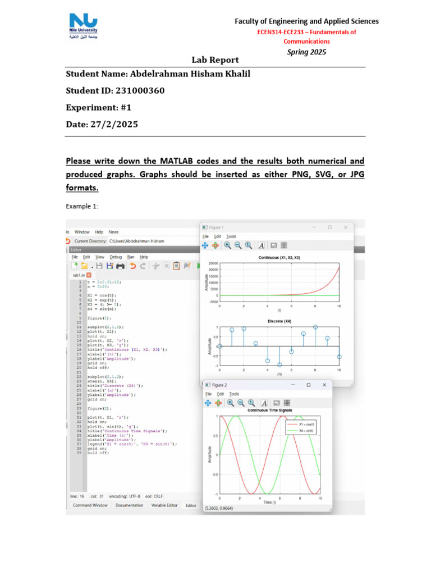Click the paste clipboard icon in editor
This screenshot has height=575, width=431.
pyautogui.click(x=176, y=266)
